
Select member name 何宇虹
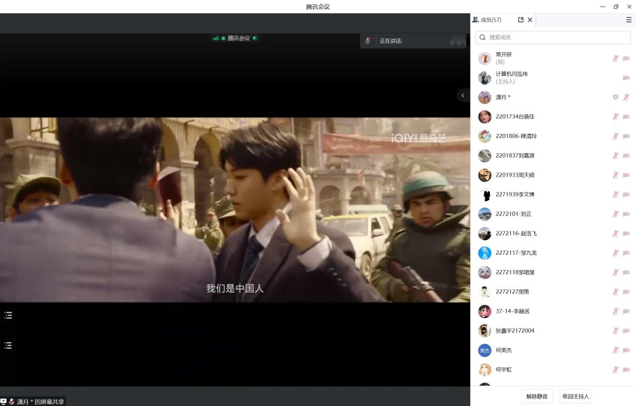pyautogui.click(x=504, y=370)
